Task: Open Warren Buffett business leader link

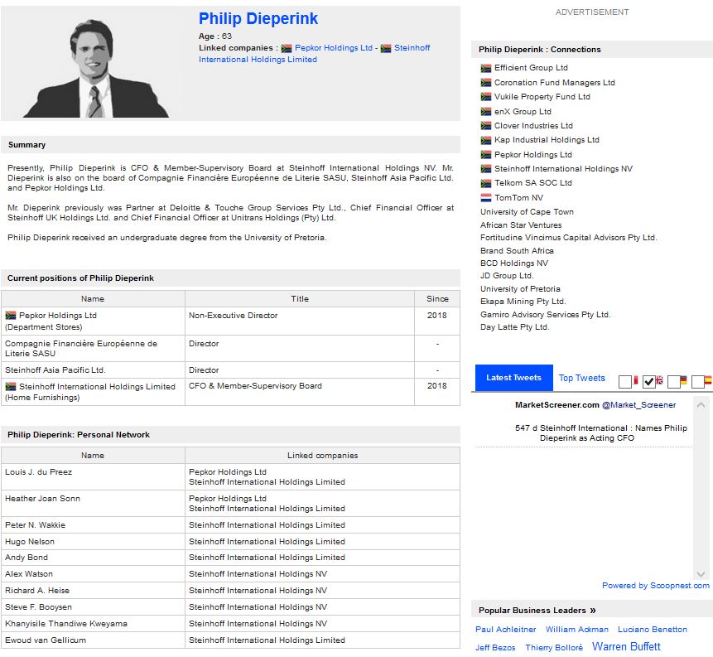Action: [626, 646]
